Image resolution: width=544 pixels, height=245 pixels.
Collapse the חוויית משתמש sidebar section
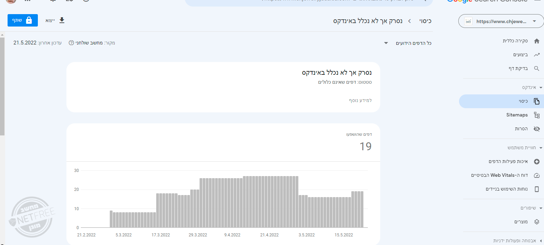pyautogui.click(x=541, y=148)
